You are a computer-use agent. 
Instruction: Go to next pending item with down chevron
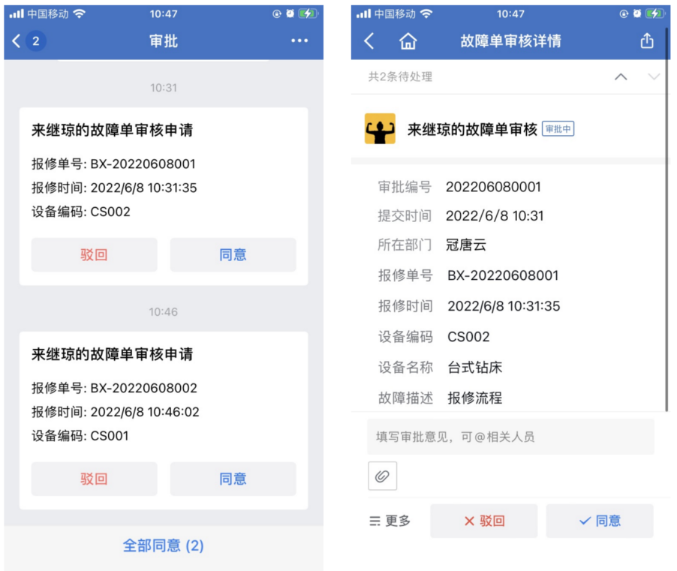(x=654, y=77)
